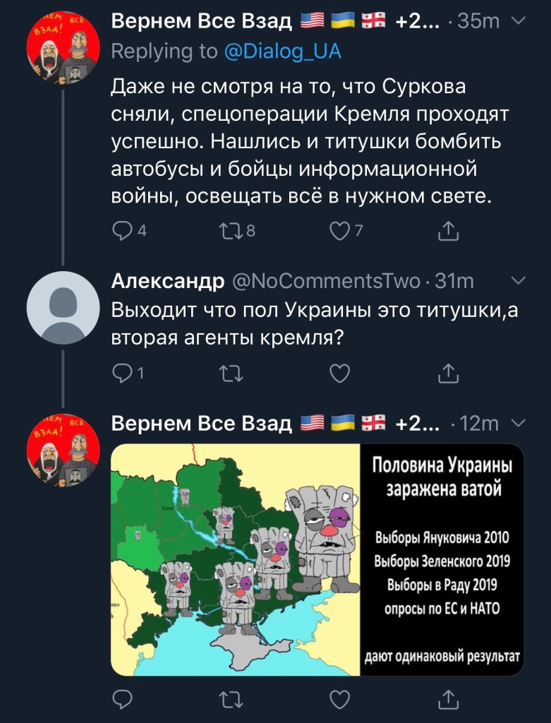The image size is (551, 723).
Task: Like Александр's tweet
Action: [x=341, y=373]
